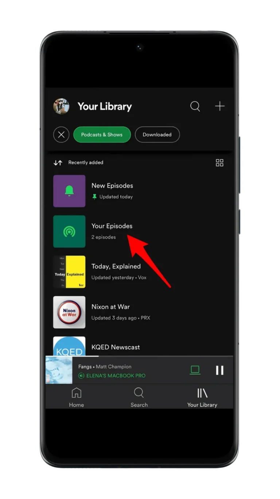Viewport: 280px width, 499px height.
Task: Tap Updated 3 days ago • PRX subtitle
Action: [x=121, y=318]
